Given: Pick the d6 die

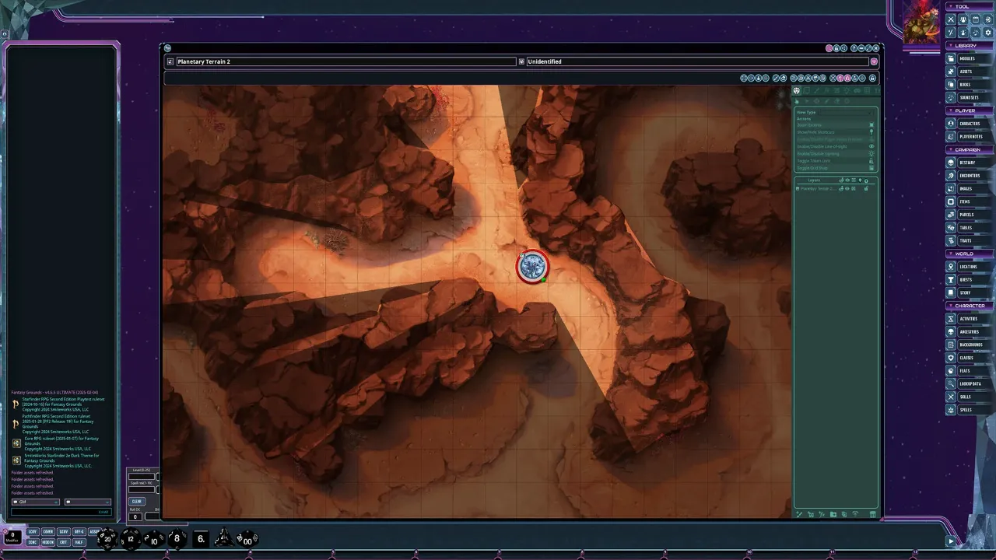Looking at the screenshot, I should pyautogui.click(x=201, y=538).
